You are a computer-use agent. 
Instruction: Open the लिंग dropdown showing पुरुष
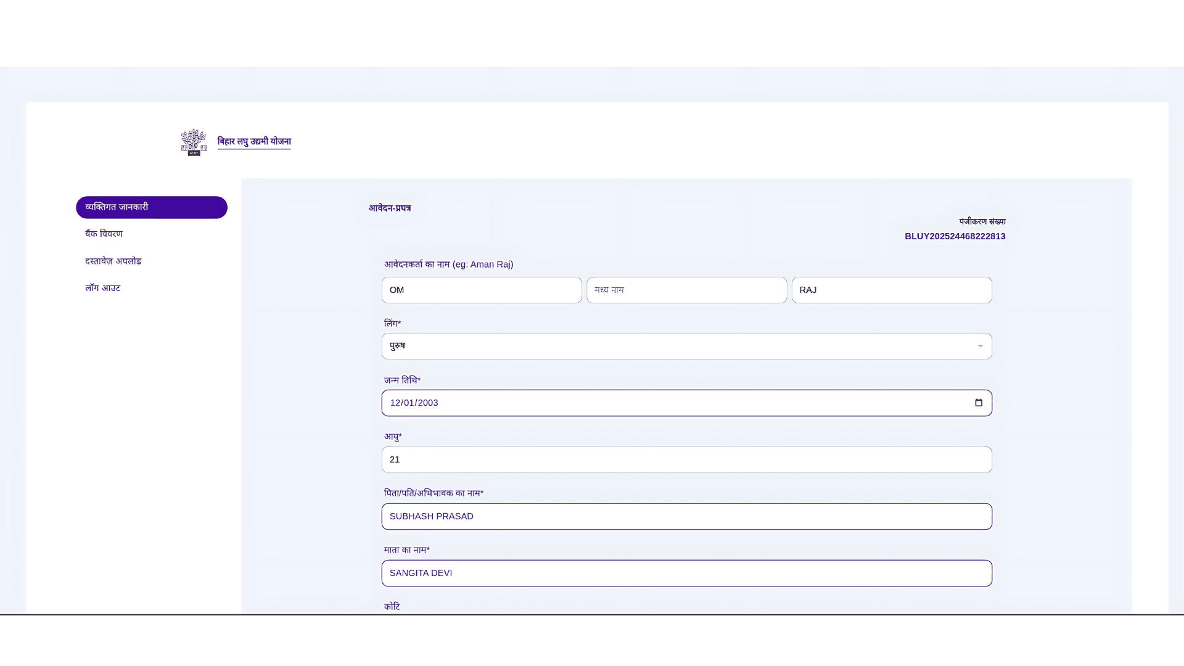click(x=678, y=346)
